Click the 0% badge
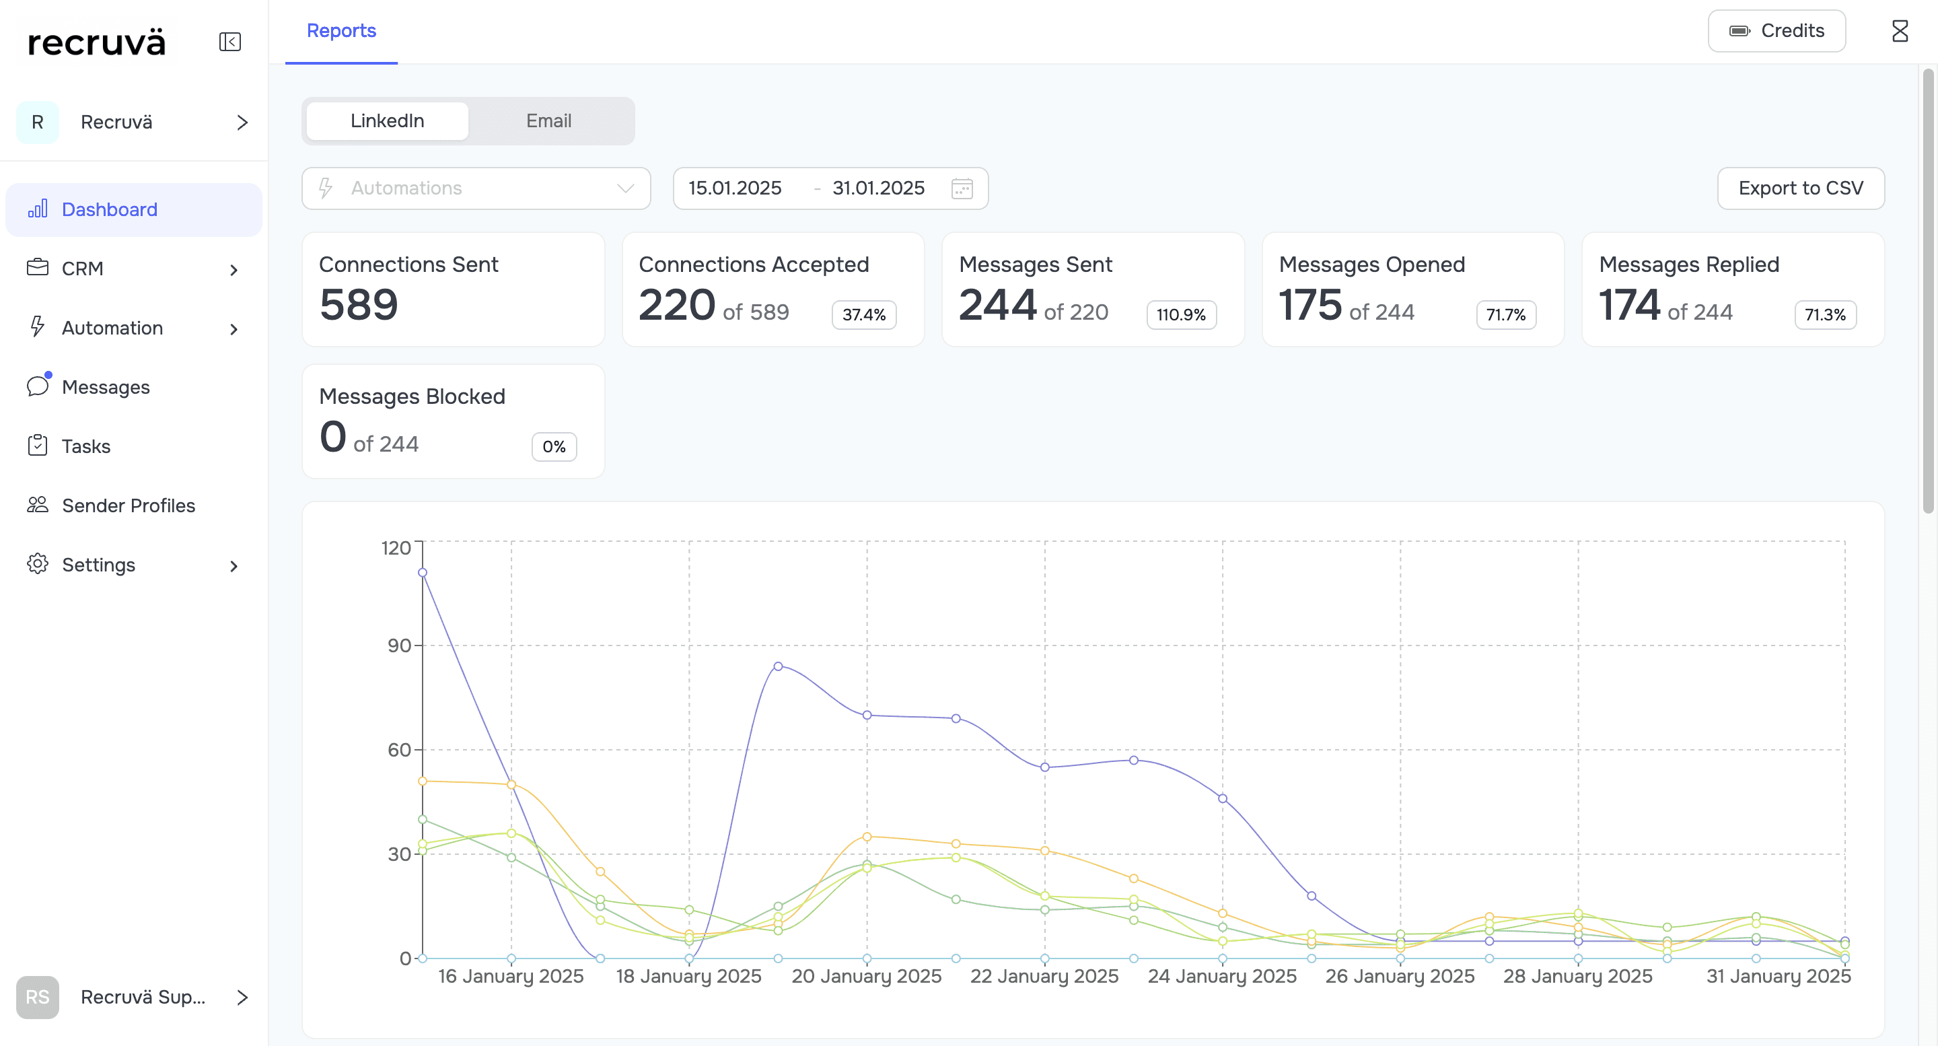Viewport: 1938px width, 1046px height. tap(554, 446)
